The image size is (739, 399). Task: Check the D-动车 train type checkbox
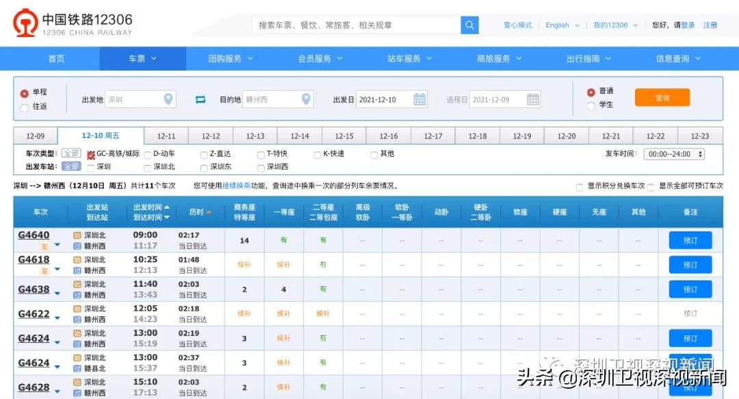coord(147,153)
